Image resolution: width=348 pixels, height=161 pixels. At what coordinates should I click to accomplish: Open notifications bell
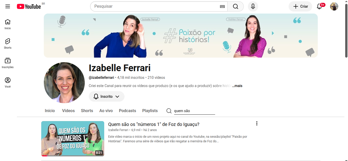point(319,6)
